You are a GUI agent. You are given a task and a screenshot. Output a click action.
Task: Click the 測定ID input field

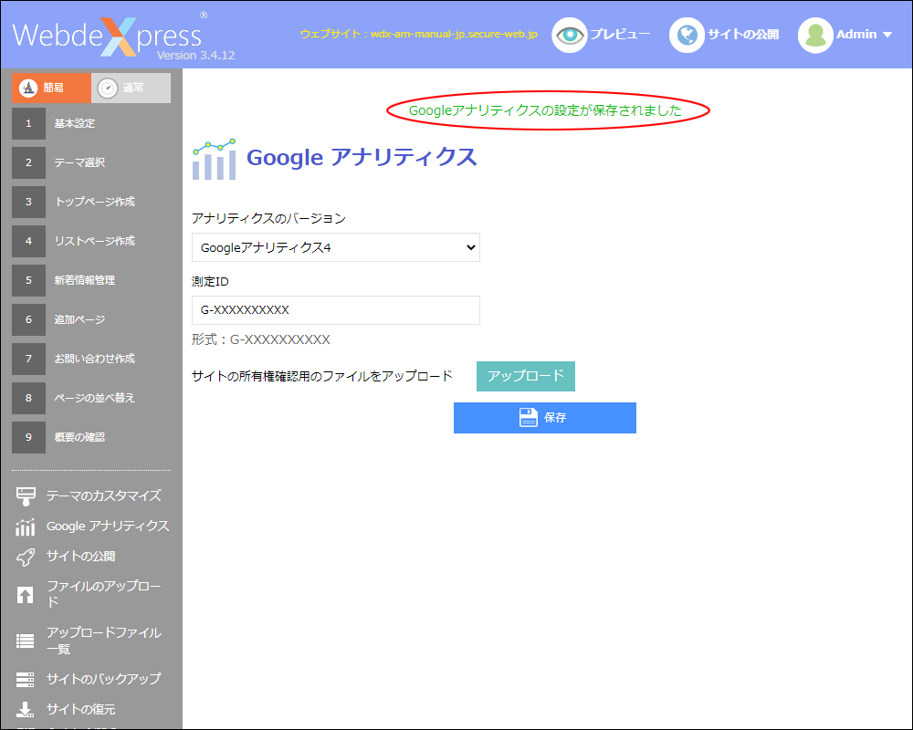(336, 310)
